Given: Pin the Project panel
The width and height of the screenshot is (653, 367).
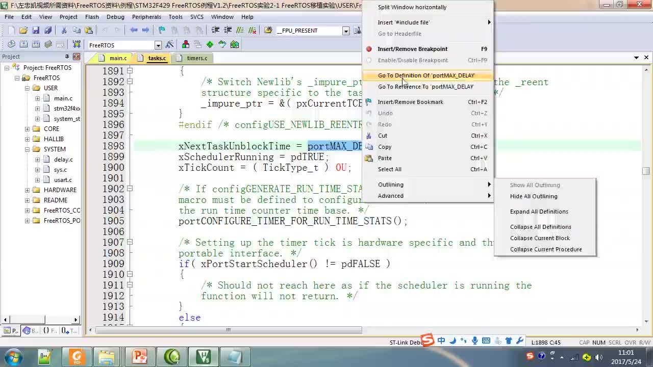Looking at the screenshot, I should 67,57.
